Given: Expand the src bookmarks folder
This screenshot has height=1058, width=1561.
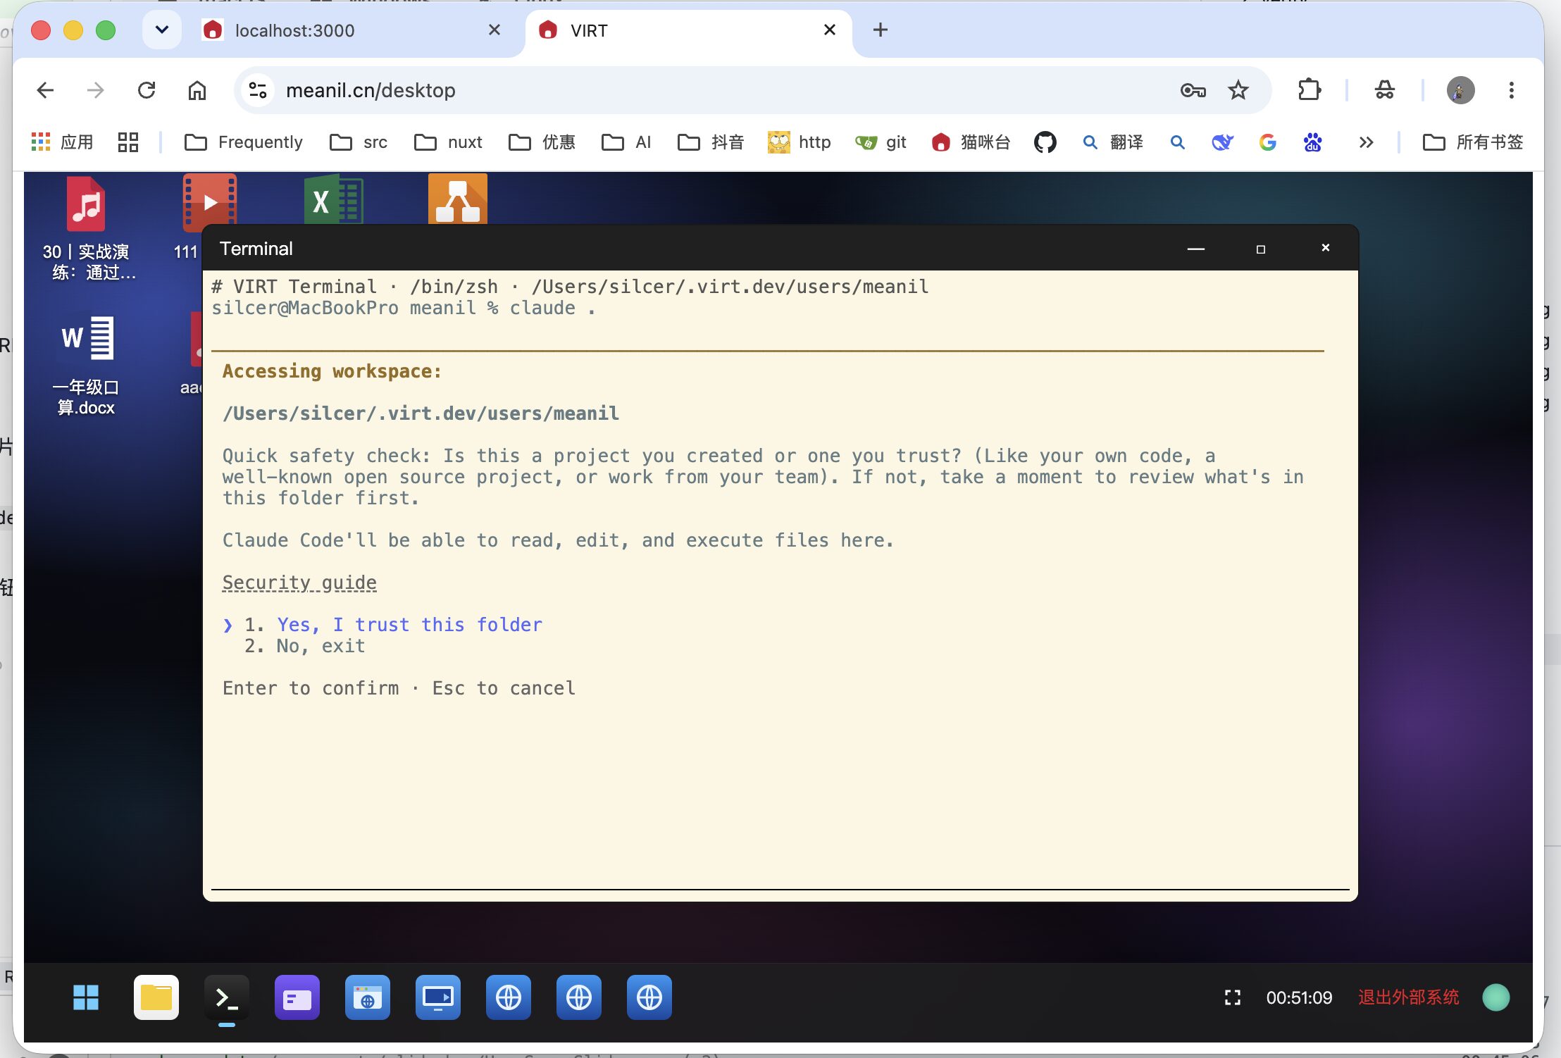Looking at the screenshot, I should [359, 142].
